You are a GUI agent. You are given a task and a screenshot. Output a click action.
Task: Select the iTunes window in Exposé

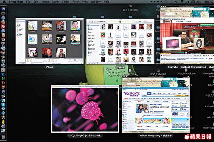[x=120, y=41]
